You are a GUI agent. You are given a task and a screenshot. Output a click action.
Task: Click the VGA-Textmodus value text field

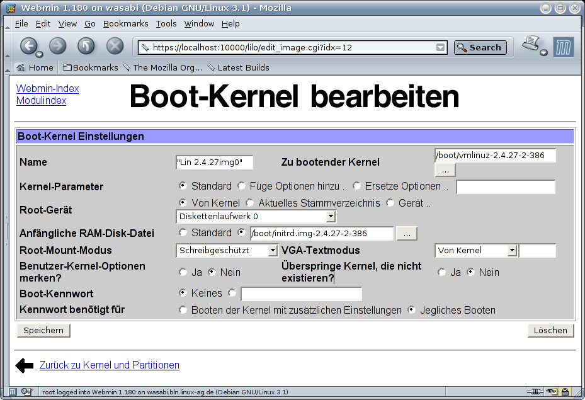pyautogui.click(x=538, y=250)
